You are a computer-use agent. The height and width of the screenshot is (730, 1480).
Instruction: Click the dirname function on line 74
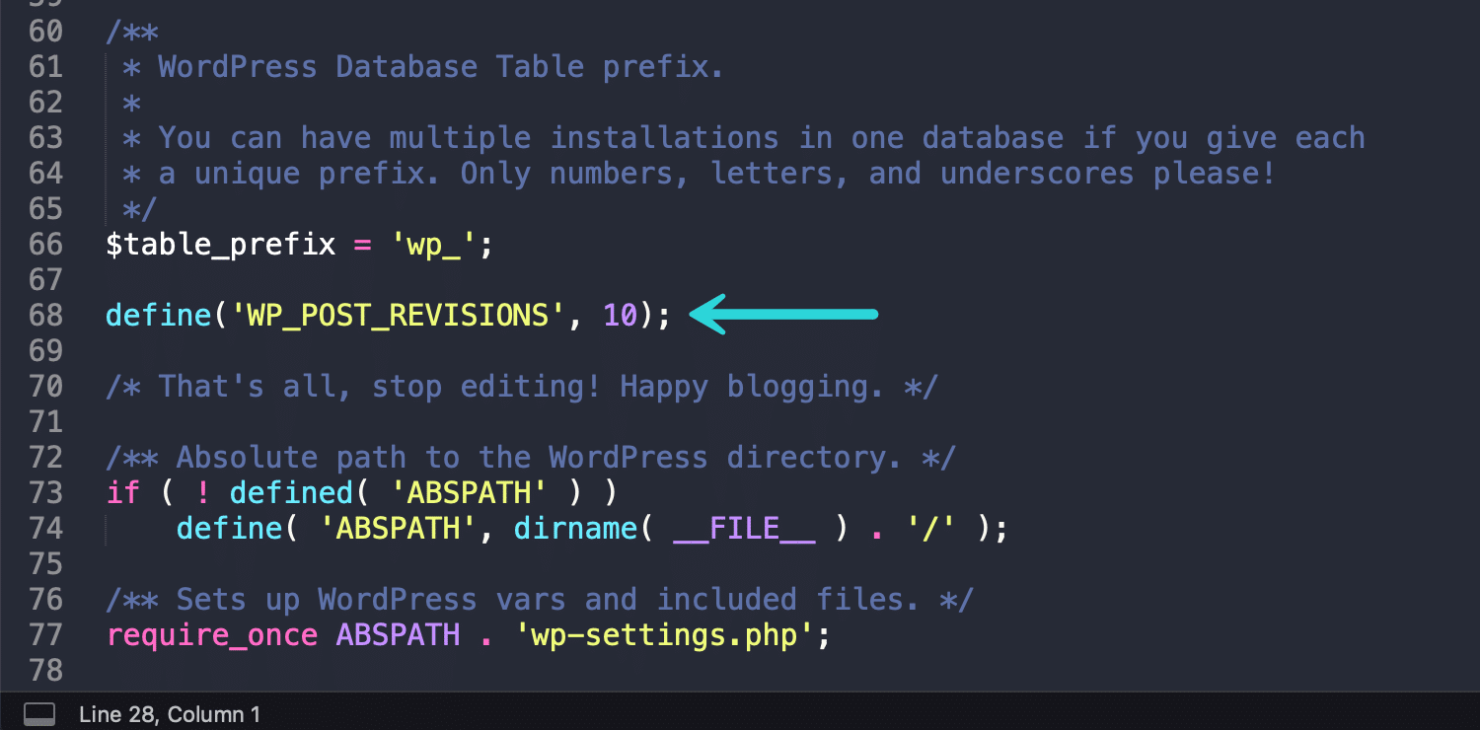tap(575, 528)
